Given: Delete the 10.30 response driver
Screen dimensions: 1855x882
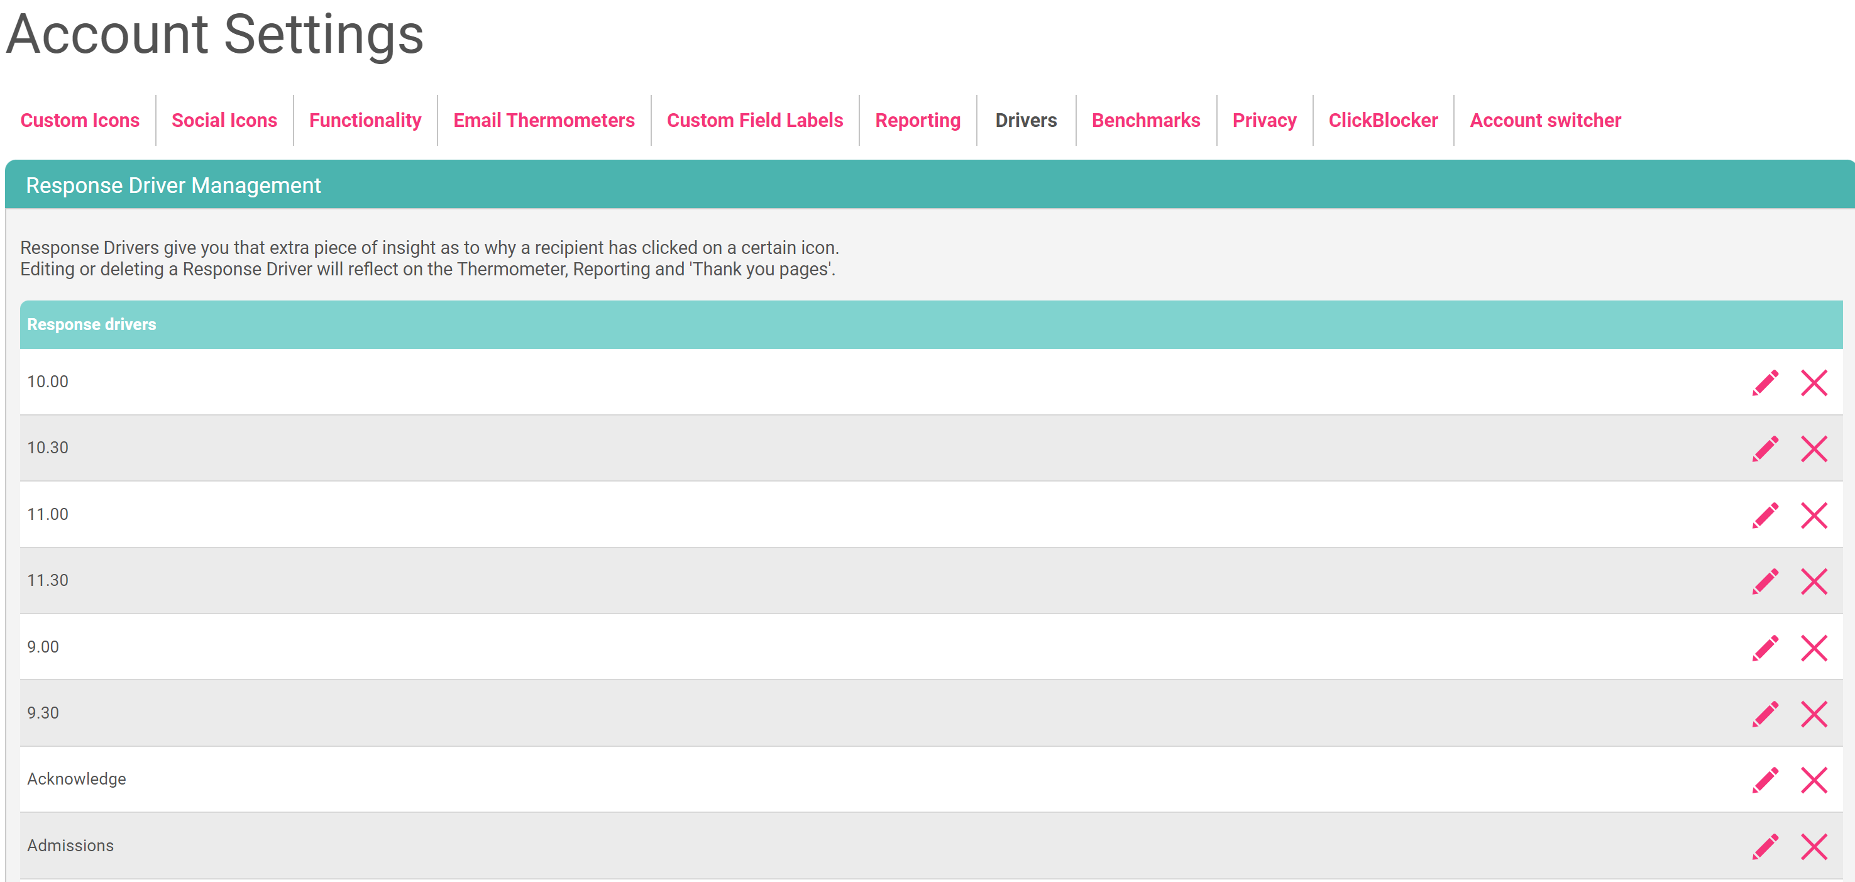Looking at the screenshot, I should [1814, 449].
